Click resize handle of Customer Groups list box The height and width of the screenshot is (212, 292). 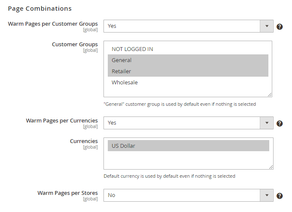point(270,95)
